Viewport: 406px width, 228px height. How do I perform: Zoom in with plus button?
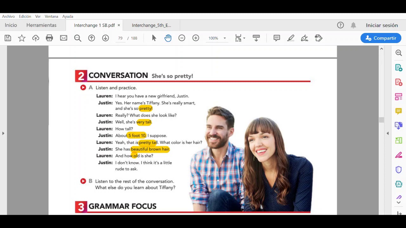(196, 38)
